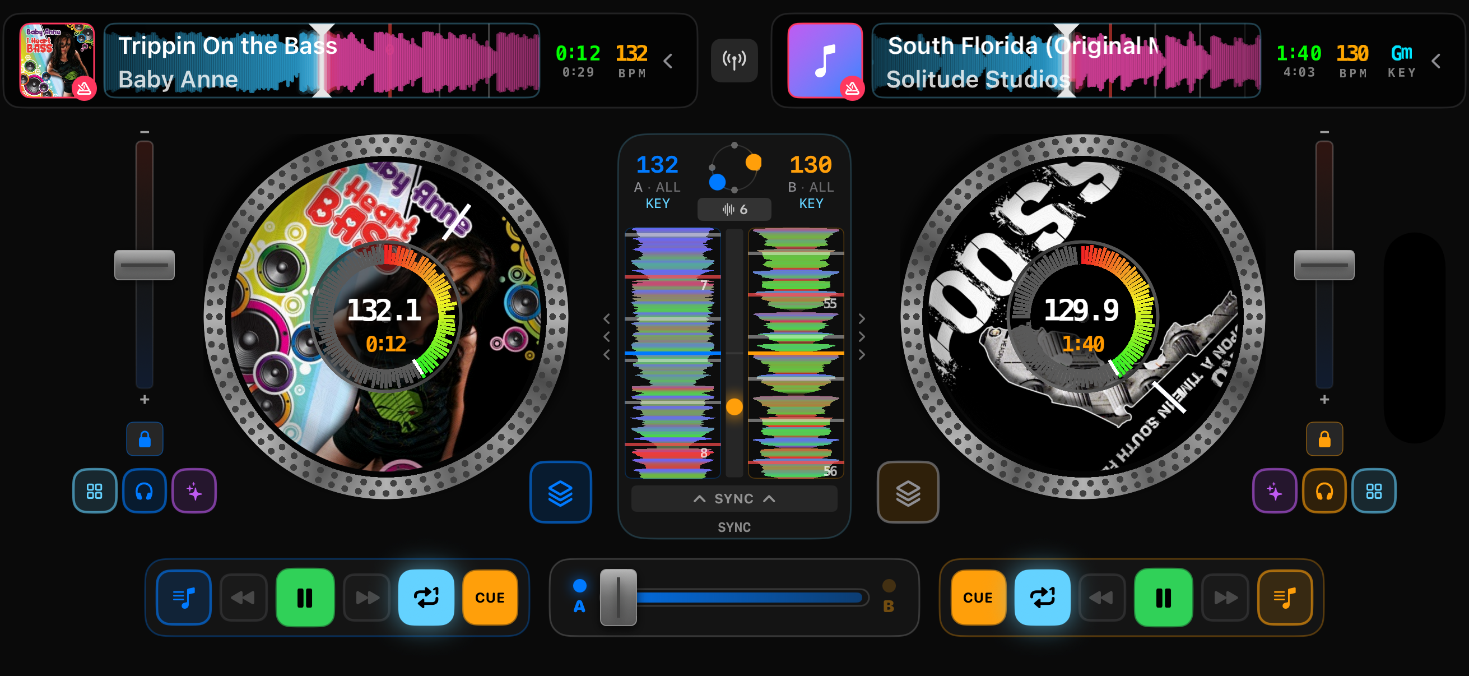Open deck A layers button
Image resolution: width=1469 pixels, height=676 pixels.
pos(561,492)
